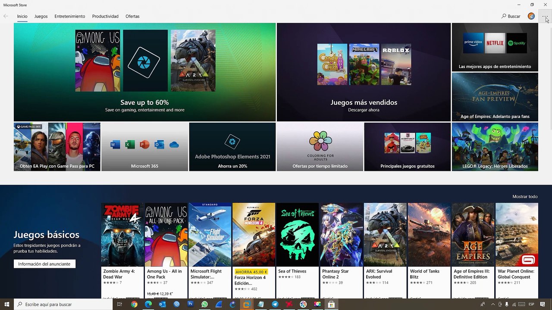Open the Microsoft 365 tile
The image size is (552, 310).
point(144,147)
